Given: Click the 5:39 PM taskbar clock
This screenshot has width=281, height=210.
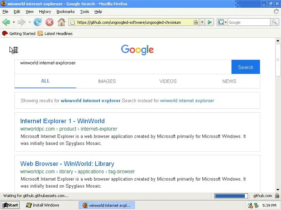Looking at the screenshot, I should pyautogui.click(x=269, y=205).
